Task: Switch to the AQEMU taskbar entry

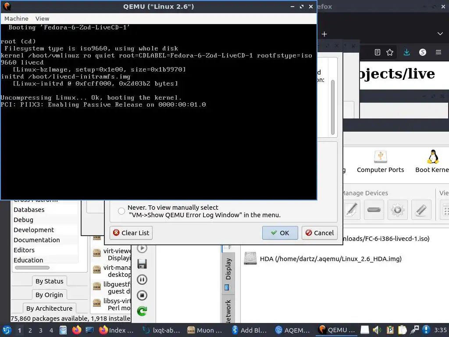Action: [x=292, y=330]
